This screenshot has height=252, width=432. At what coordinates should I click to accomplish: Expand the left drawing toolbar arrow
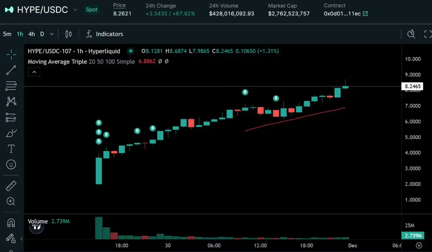coord(21,239)
